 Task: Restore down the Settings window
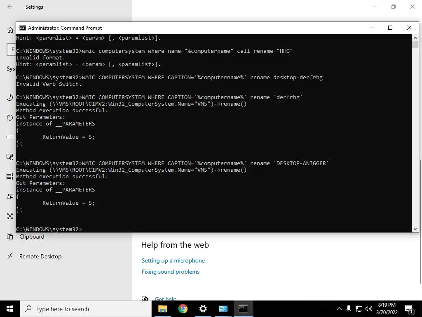point(394,7)
